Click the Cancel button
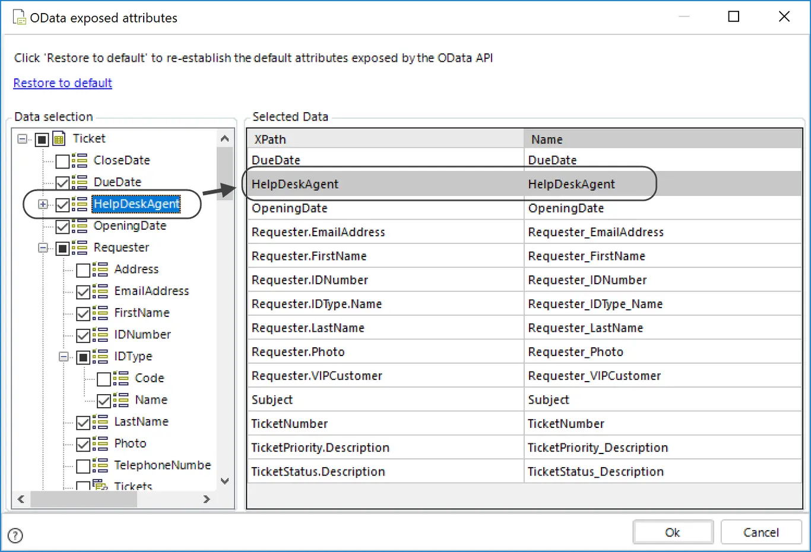 [761, 532]
